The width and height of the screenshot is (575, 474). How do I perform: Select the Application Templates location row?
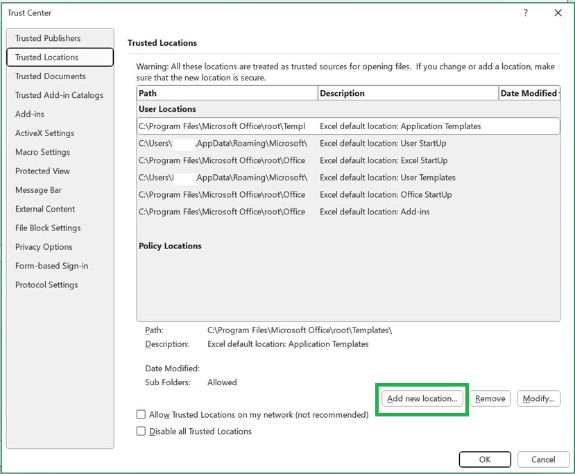348,126
